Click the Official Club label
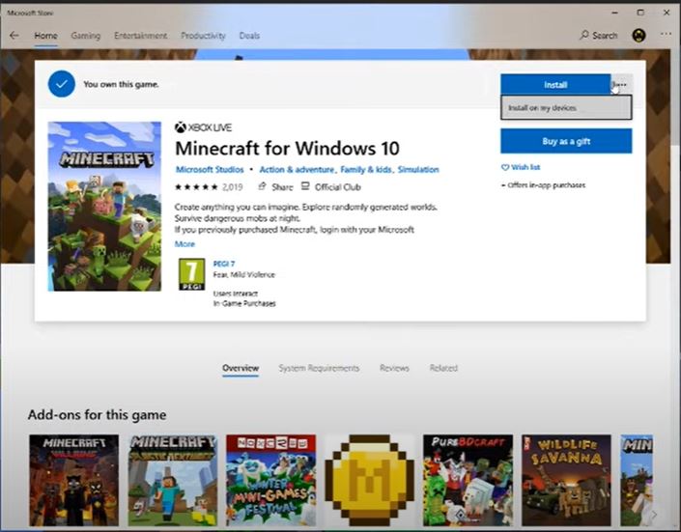681x532 pixels. pos(338,187)
